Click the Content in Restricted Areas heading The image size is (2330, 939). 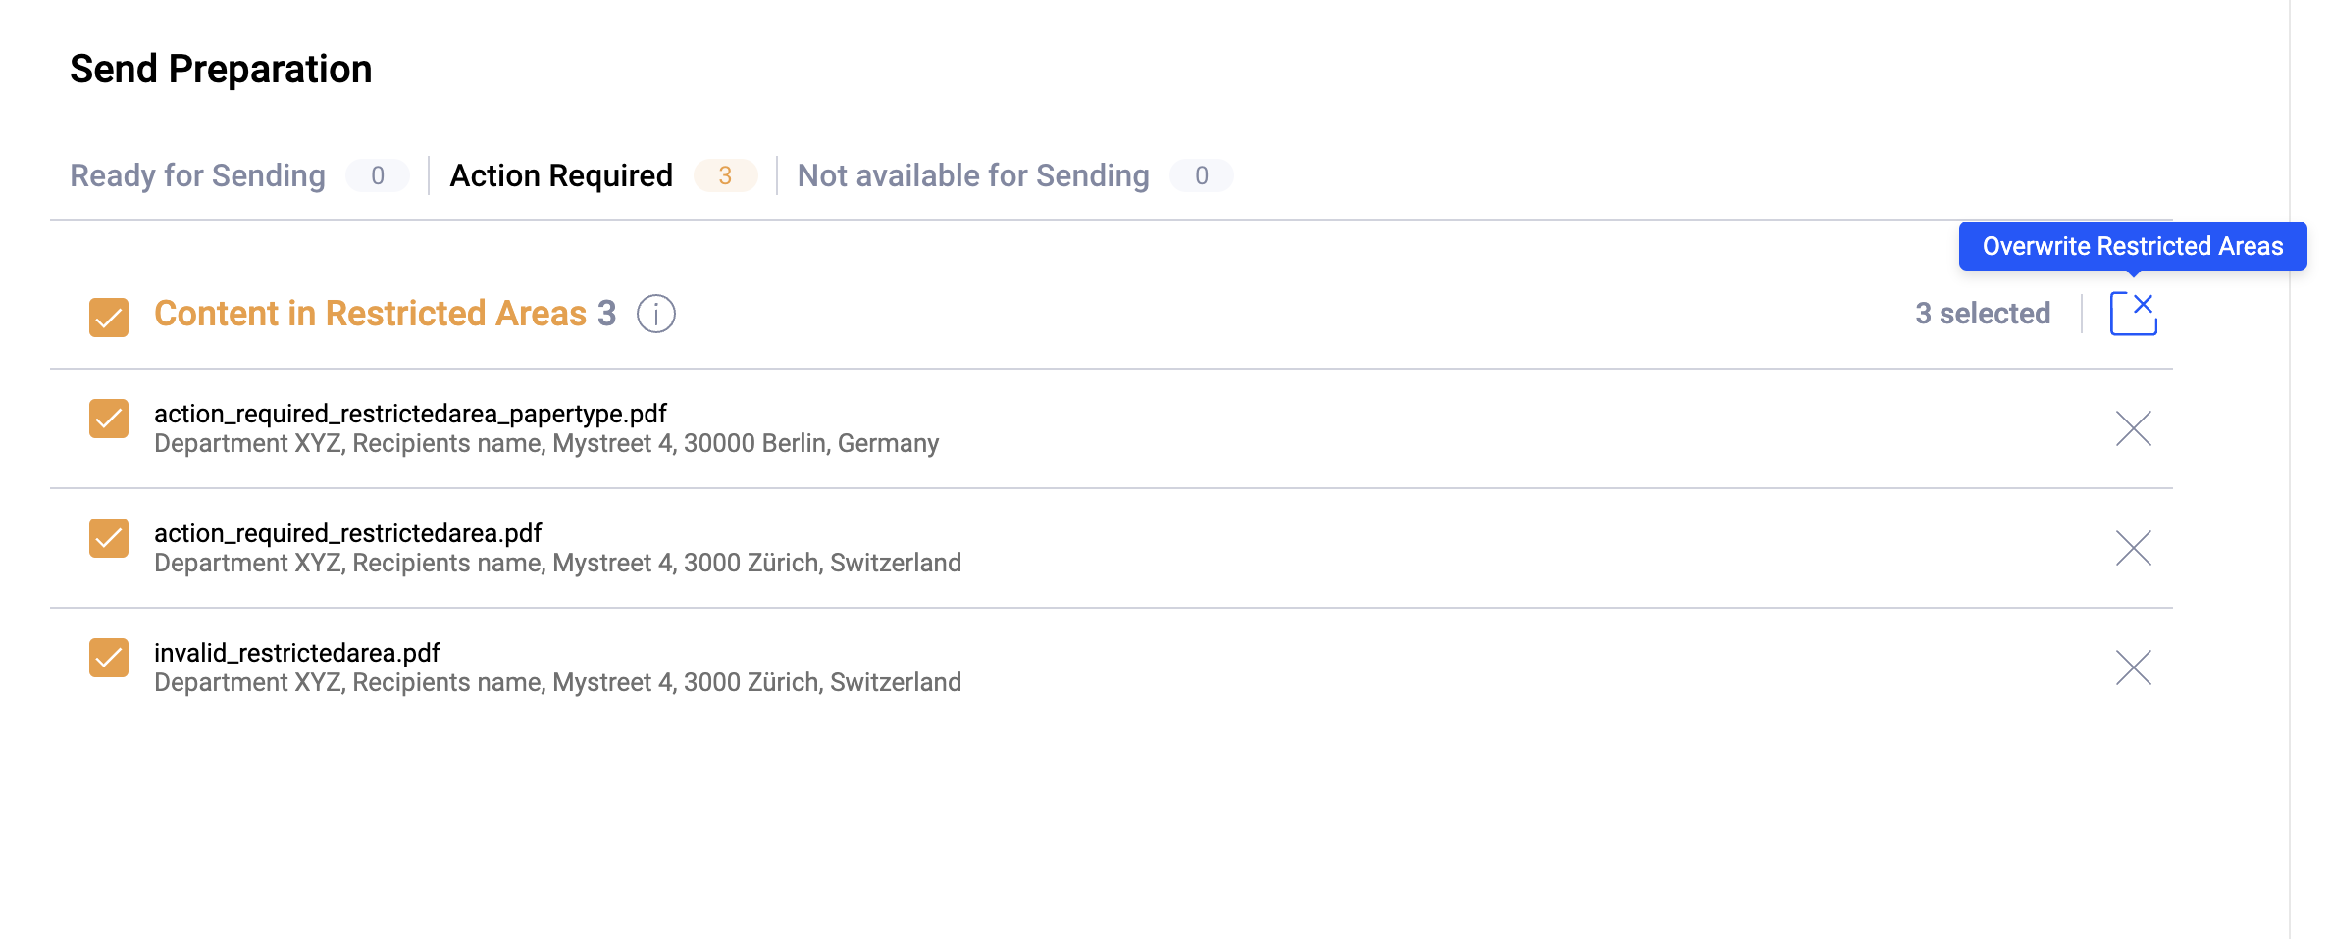click(385, 314)
